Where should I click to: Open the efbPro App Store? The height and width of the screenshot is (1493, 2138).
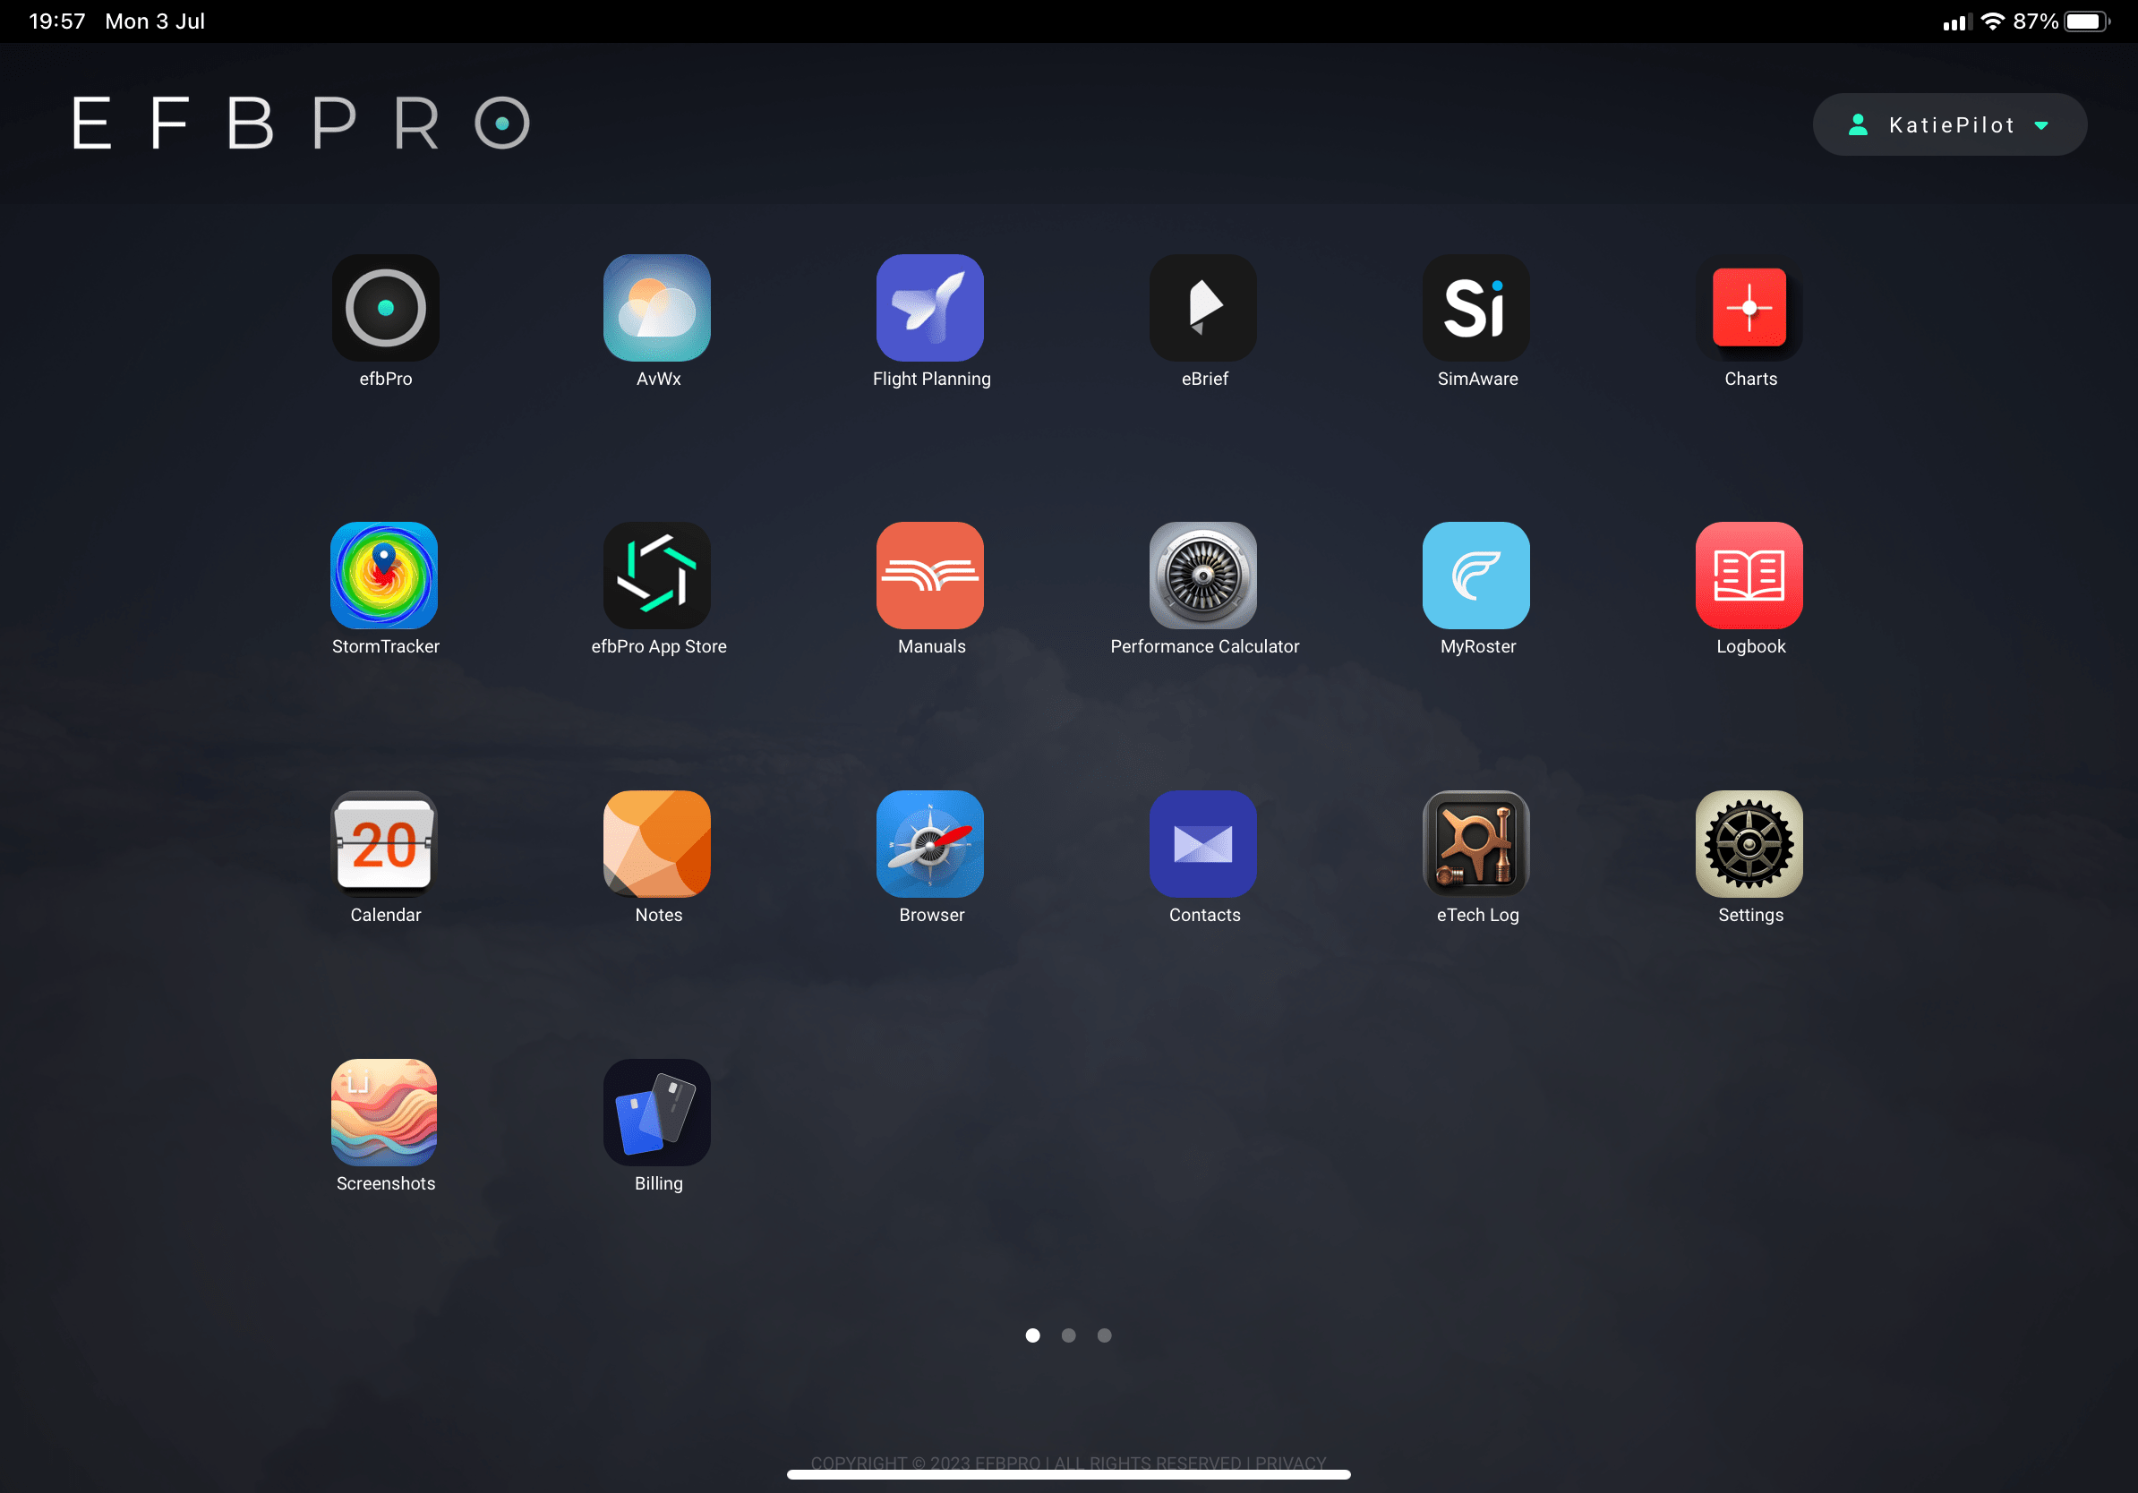[x=657, y=576]
